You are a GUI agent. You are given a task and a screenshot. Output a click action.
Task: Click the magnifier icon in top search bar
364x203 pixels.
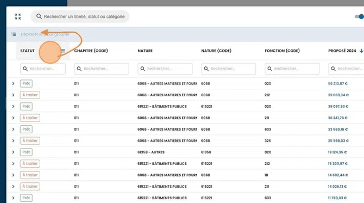click(39, 16)
